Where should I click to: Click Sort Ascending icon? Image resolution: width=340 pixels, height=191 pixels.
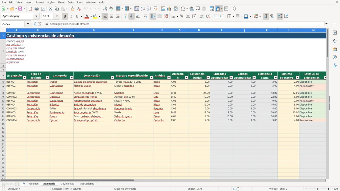143,9
